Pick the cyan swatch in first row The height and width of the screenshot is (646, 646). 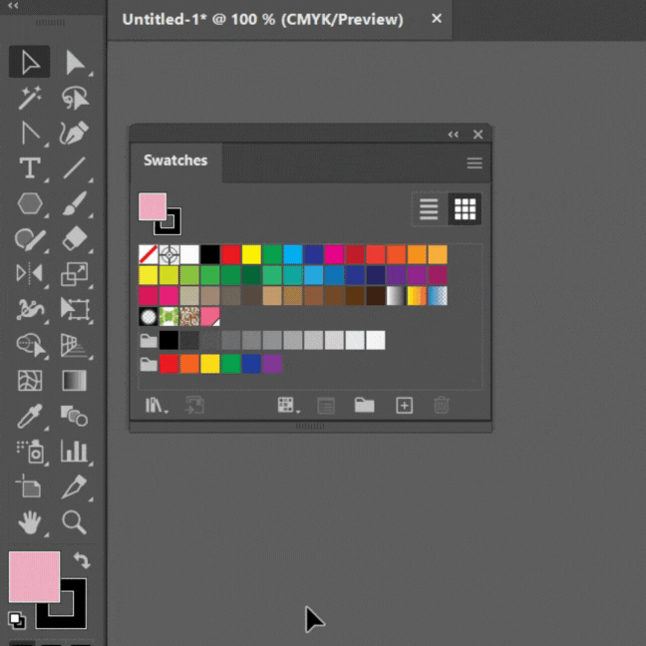coord(292,254)
